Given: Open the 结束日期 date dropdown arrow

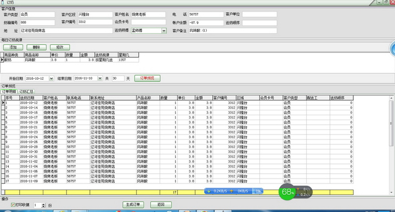Looking at the screenshot, I should tap(100, 79).
